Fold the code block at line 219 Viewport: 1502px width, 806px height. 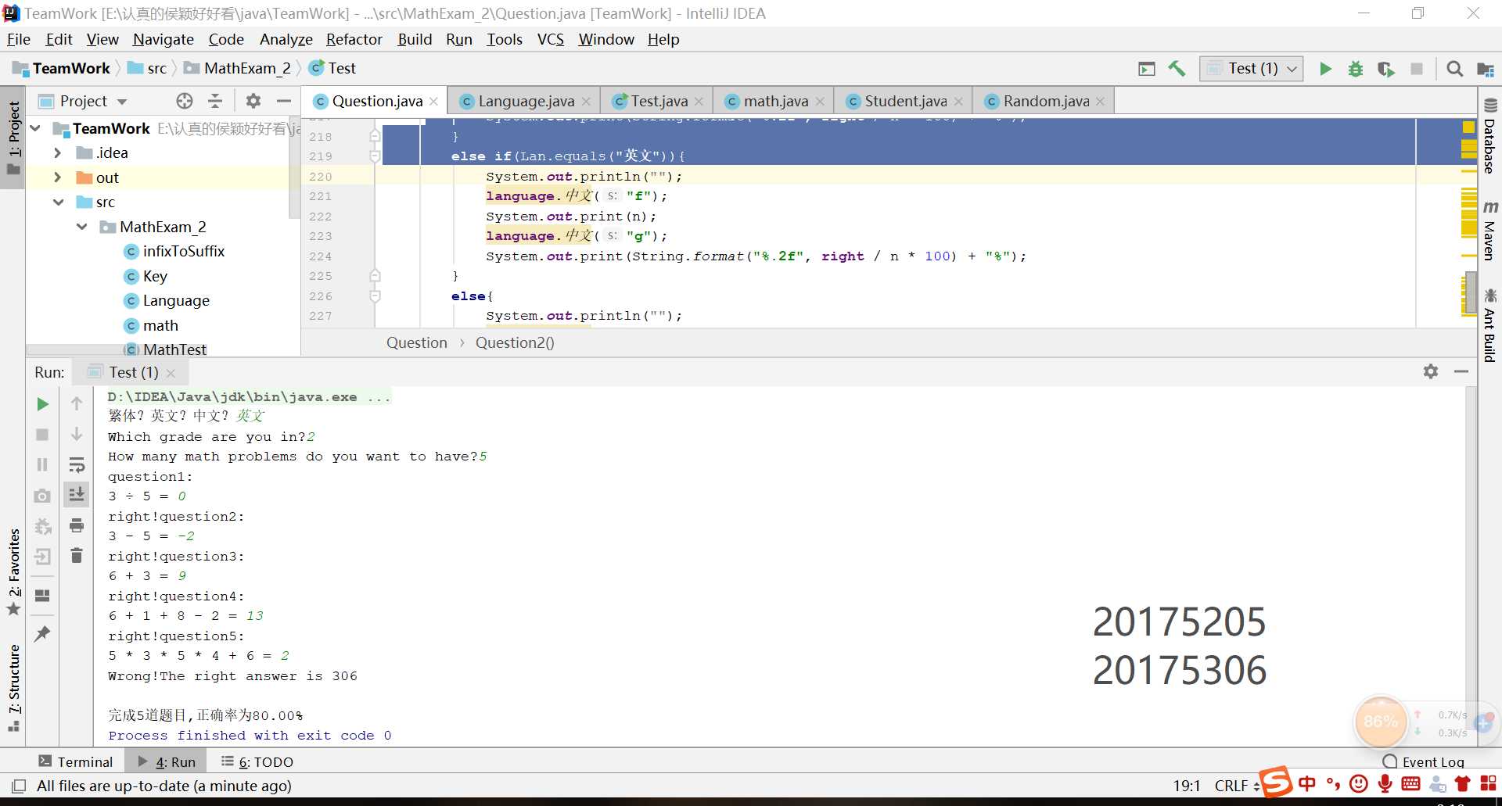point(375,156)
